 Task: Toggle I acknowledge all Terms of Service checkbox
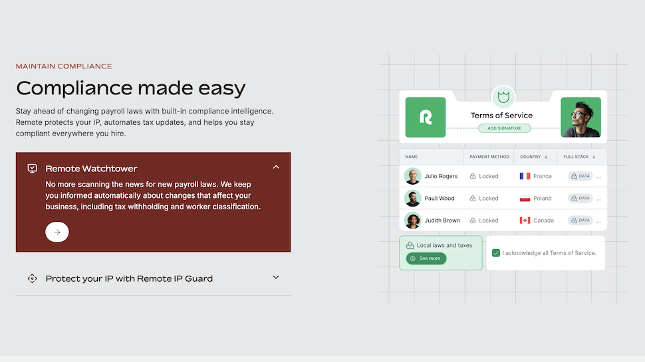point(496,253)
